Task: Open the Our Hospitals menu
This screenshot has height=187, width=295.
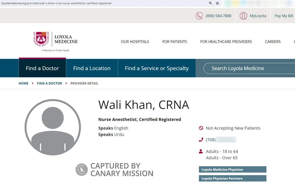Action: coord(135,42)
